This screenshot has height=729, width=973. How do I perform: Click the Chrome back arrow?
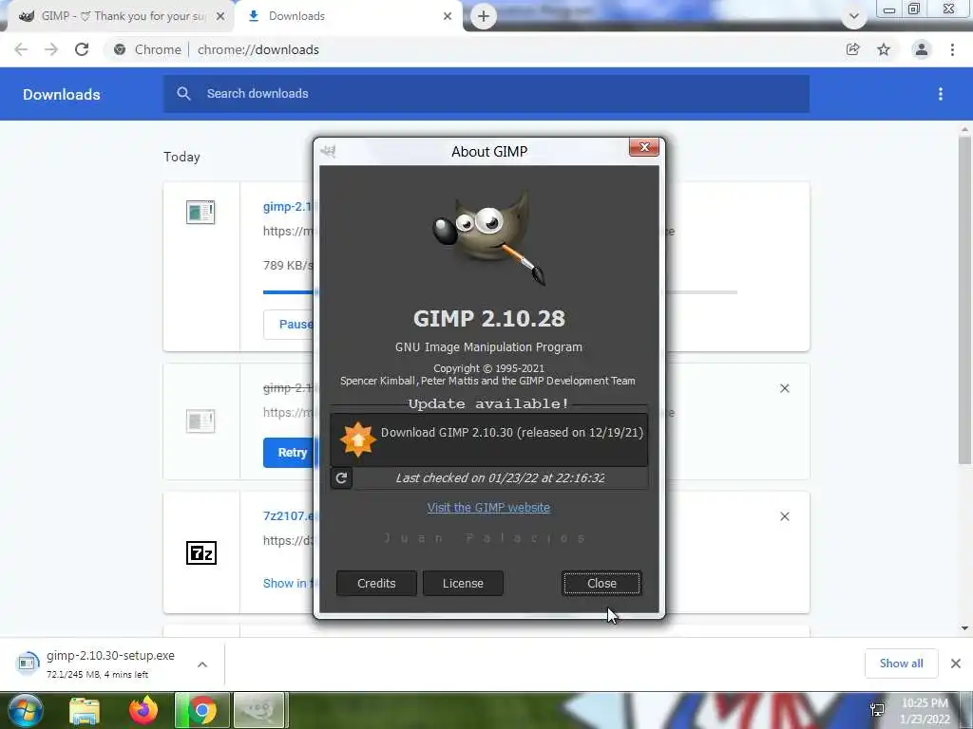pos(21,49)
